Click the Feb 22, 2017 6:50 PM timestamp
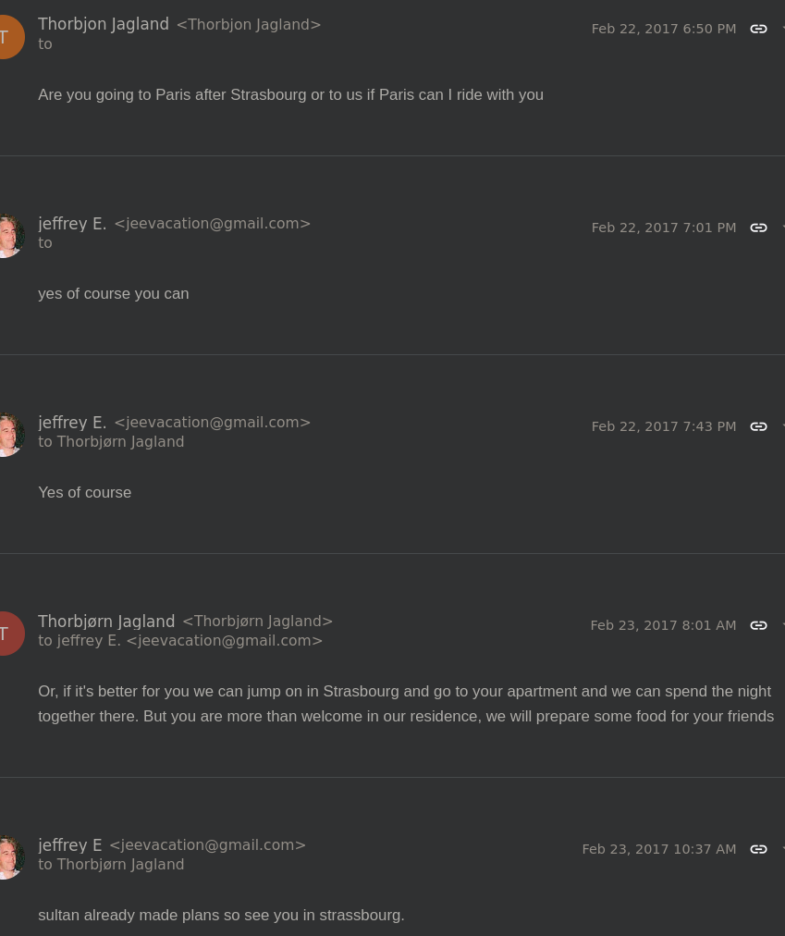The height and width of the screenshot is (936, 785). pyautogui.click(x=664, y=29)
